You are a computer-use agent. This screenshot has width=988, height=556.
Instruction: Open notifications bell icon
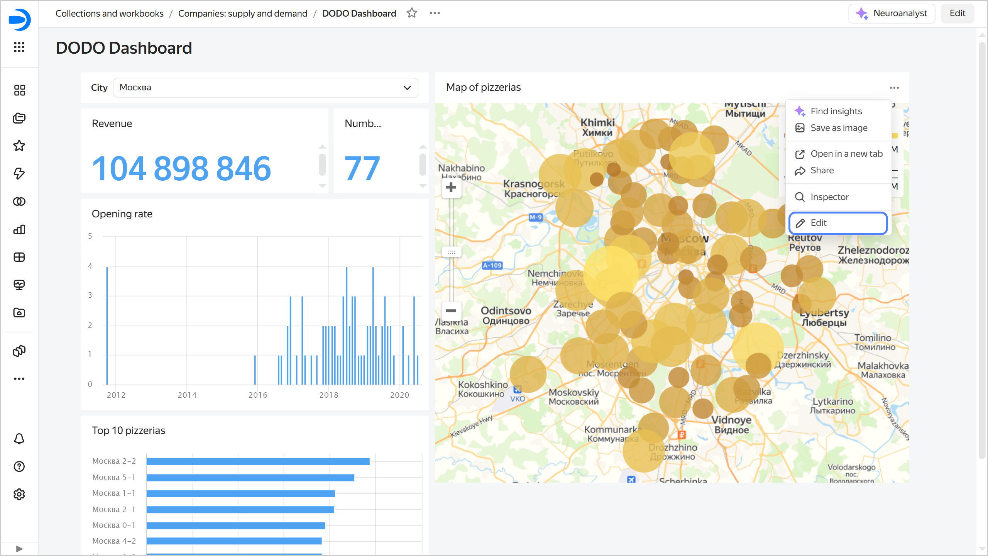[x=19, y=439]
